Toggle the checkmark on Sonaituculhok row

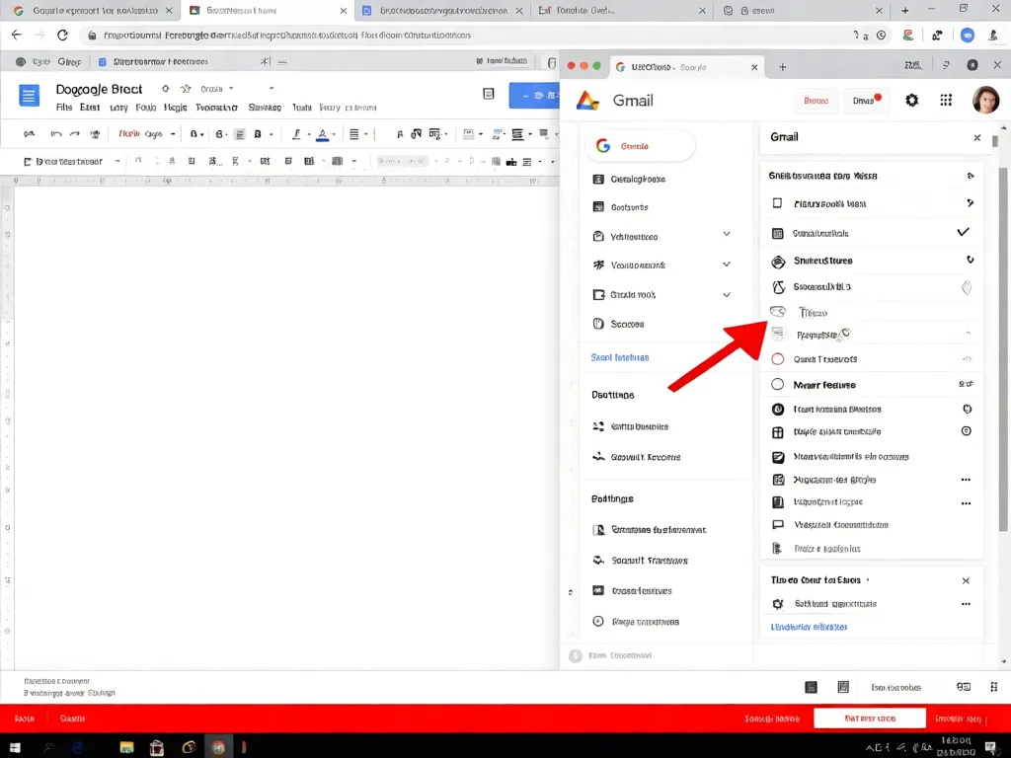coord(963,232)
